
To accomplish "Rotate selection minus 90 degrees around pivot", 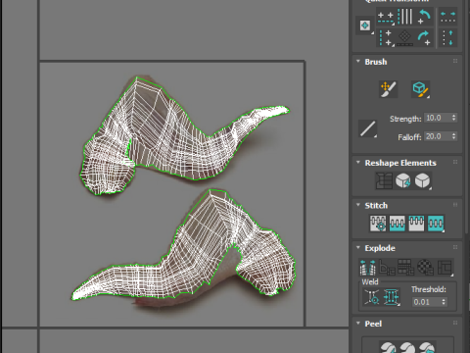I will click(424, 17).
